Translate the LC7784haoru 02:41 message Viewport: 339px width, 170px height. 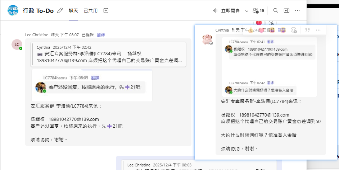[x=271, y=42]
